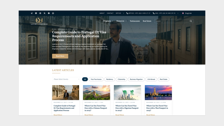Screen dimensions: 224x126
Task: Open the Facebook social icon
Action: pyautogui.click(x=49, y=13)
